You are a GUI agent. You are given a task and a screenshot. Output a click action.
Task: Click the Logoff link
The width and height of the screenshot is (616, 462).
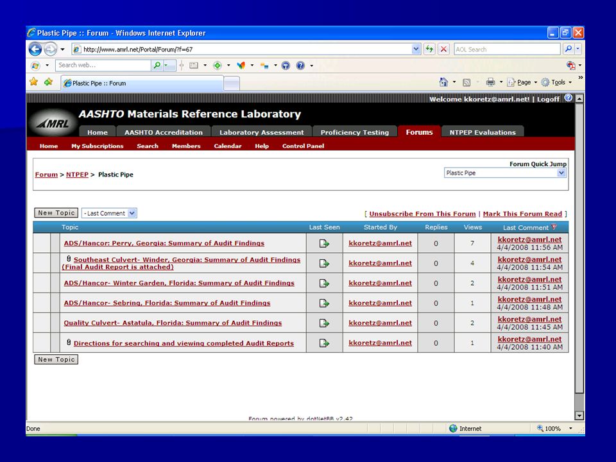tap(548, 99)
